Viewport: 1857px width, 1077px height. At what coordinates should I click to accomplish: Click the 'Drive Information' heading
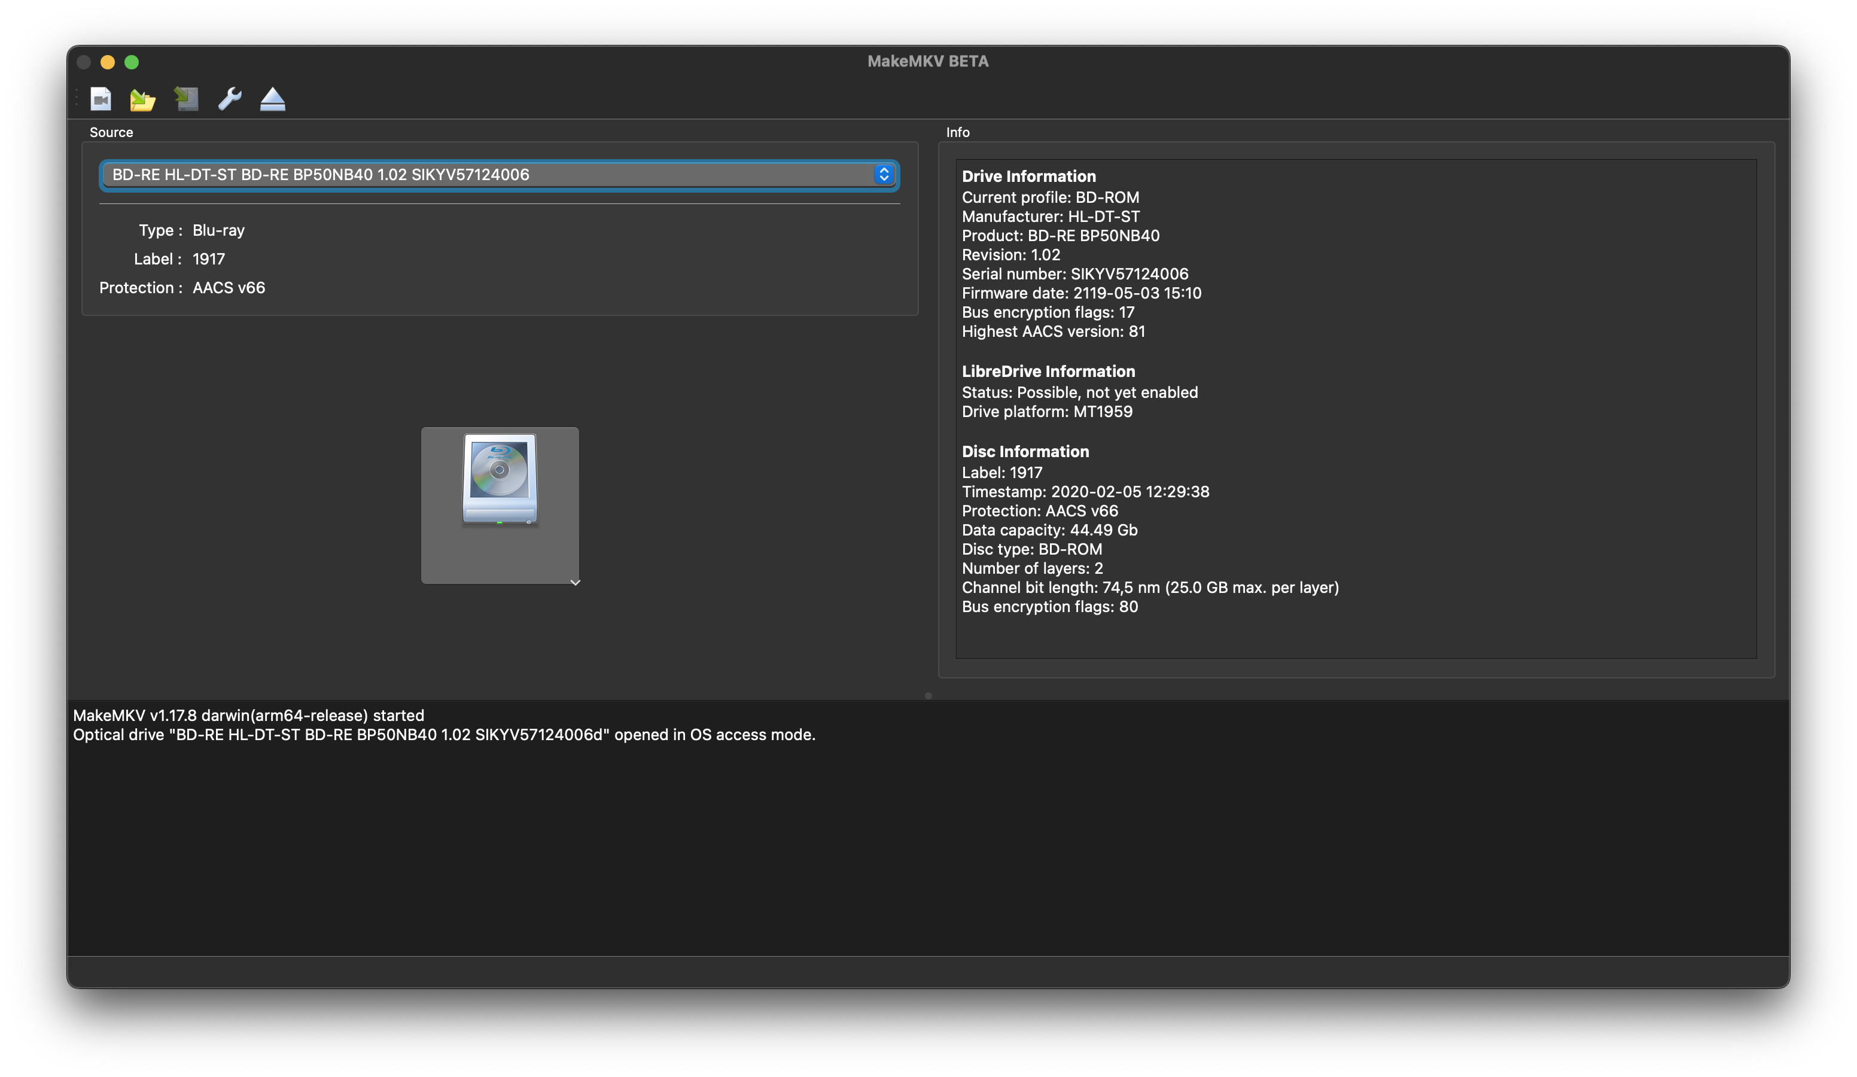pos(1029,176)
